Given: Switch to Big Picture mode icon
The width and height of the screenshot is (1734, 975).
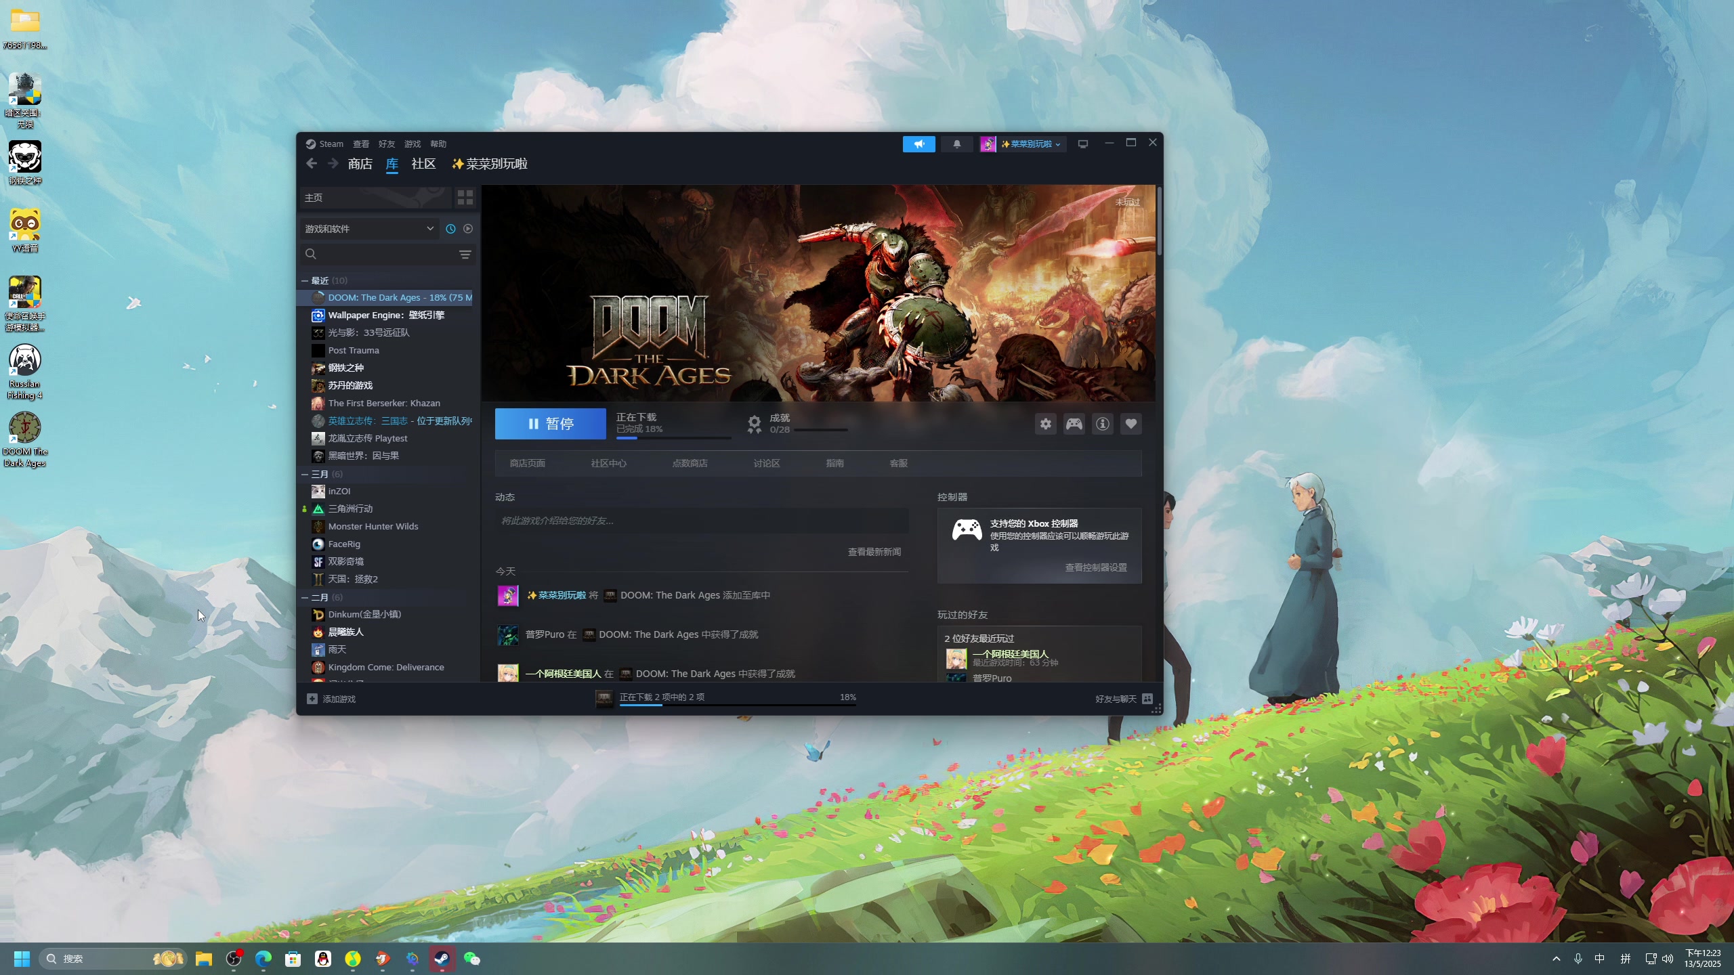Looking at the screenshot, I should [x=1083, y=144].
